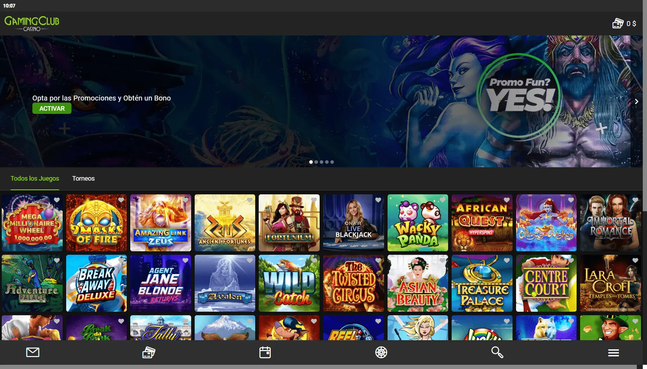Open search with the magnifier icon
Image resolution: width=647 pixels, height=369 pixels.
[497, 352]
